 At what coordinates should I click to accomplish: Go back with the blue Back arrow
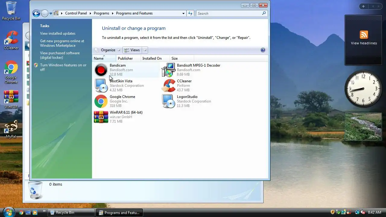click(36, 13)
